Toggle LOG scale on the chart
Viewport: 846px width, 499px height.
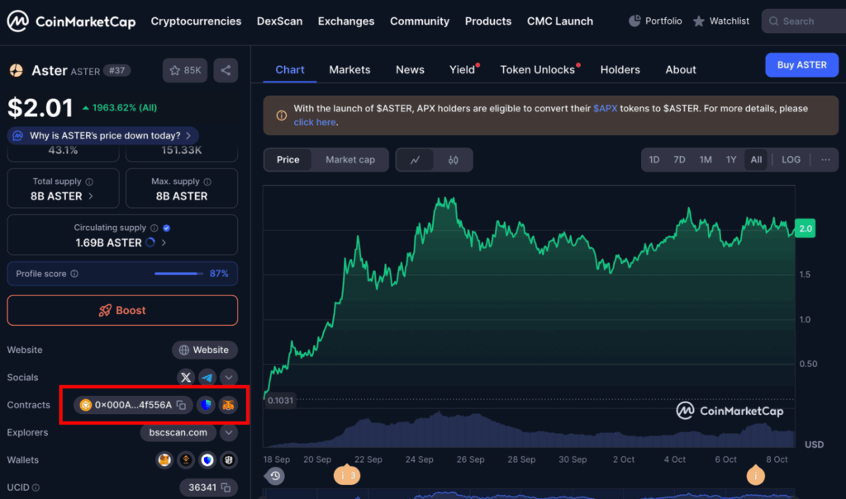pyautogui.click(x=791, y=160)
